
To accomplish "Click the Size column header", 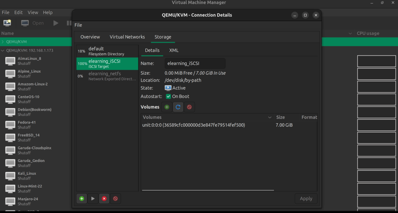I will [280, 117].
